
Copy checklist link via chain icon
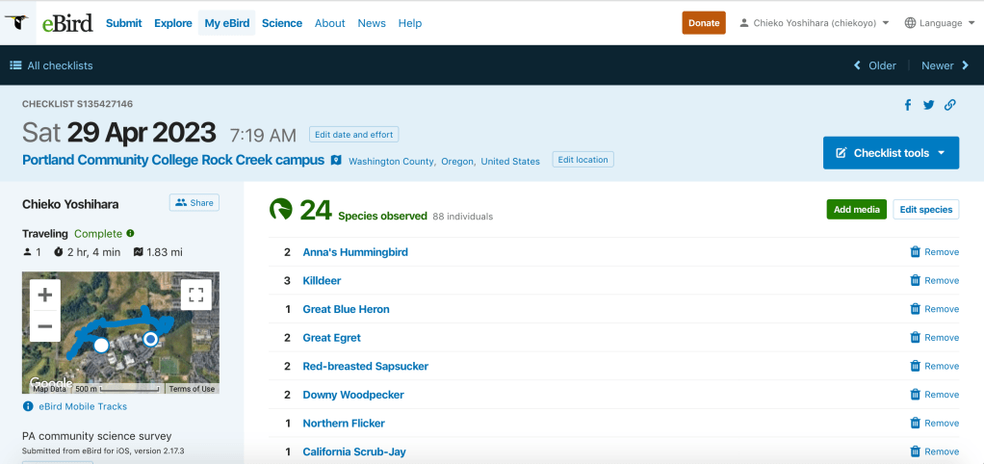point(950,105)
